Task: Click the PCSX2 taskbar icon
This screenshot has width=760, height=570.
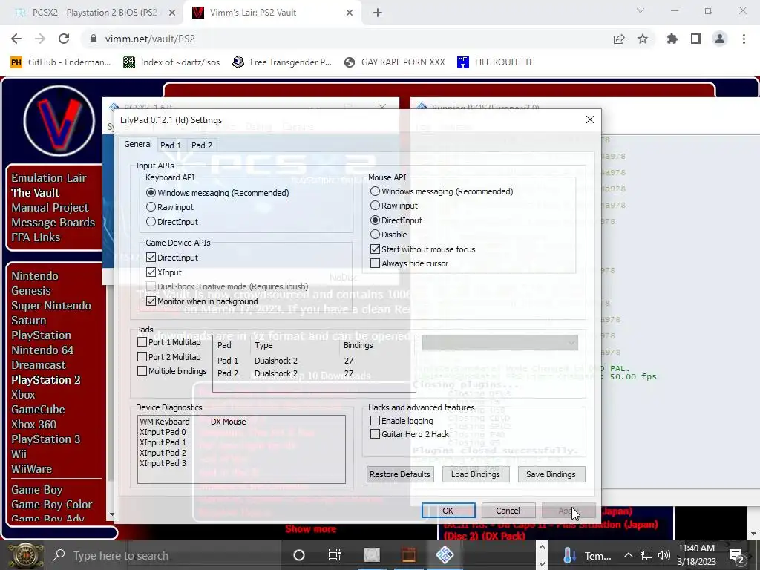Action: point(445,555)
